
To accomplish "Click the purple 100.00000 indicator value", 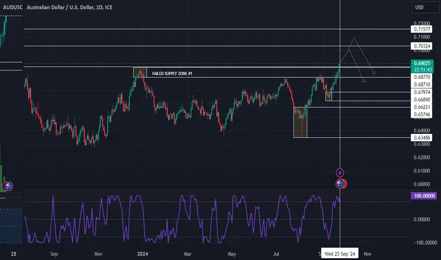I will tap(424, 196).
